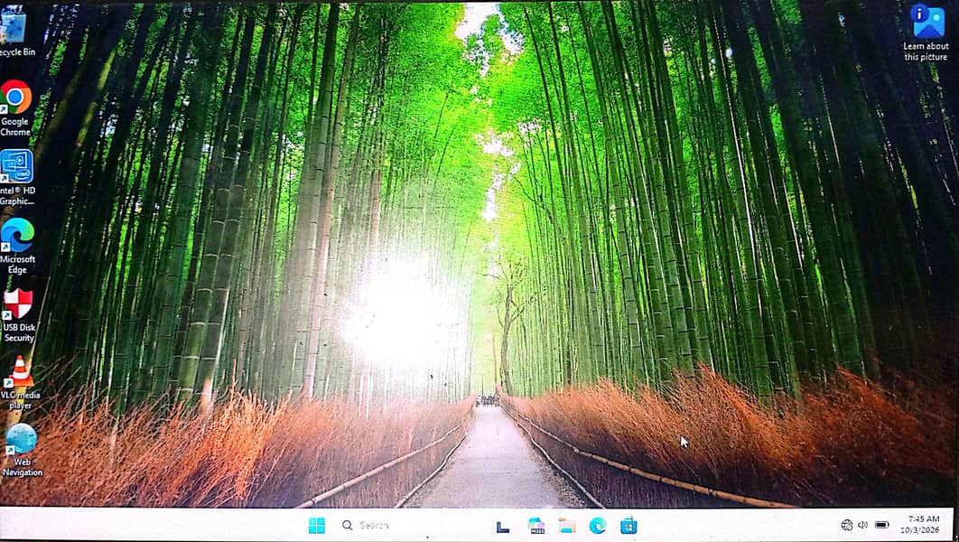Select the Google Chrome desktop shortcut
Viewport: 959px width, 542px height.
tap(16, 108)
